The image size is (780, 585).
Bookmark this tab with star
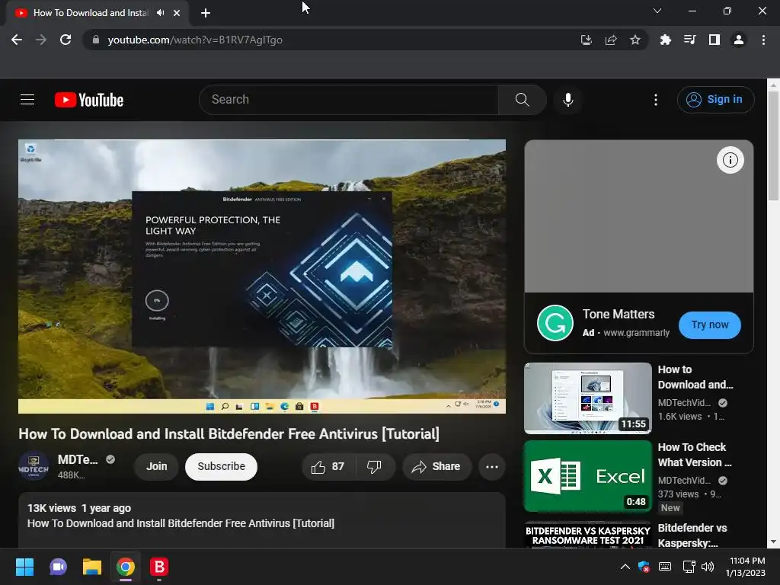[x=635, y=40]
